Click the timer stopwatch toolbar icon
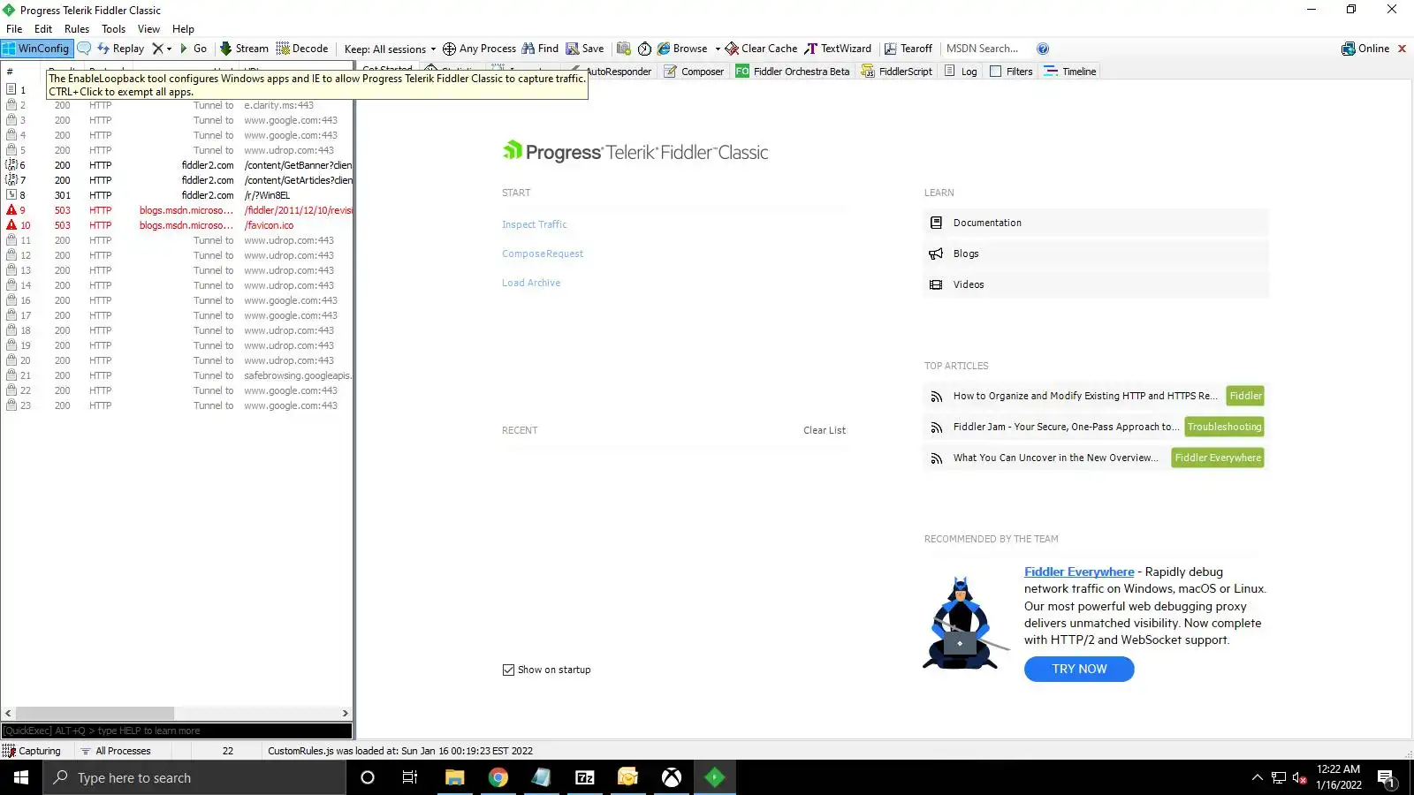 [x=644, y=49]
